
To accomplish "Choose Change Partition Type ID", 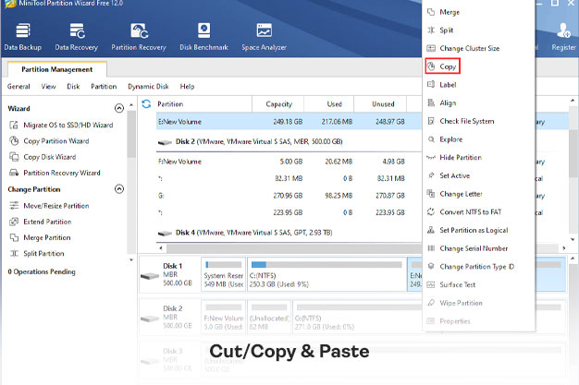I will click(x=476, y=267).
